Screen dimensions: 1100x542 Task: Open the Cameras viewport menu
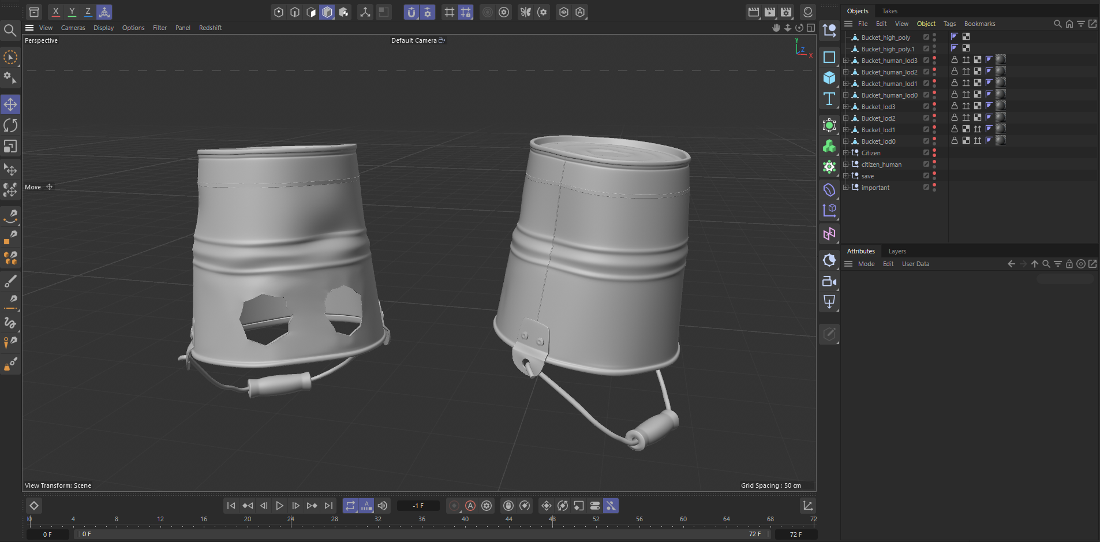(73, 28)
